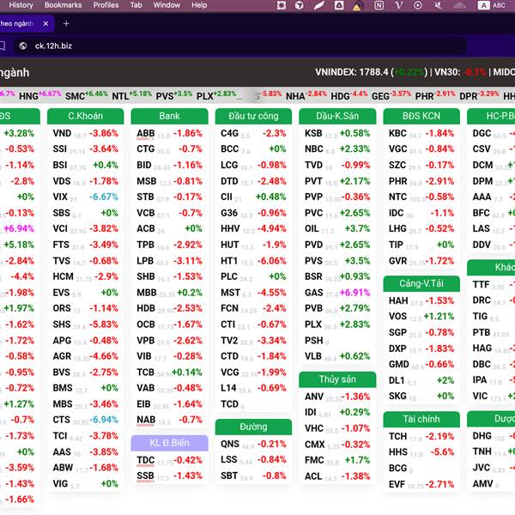The width and height of the screenshot is (515, 515).
Task: Click the C.Khoán sector header
Action: (x=85, y=116)
